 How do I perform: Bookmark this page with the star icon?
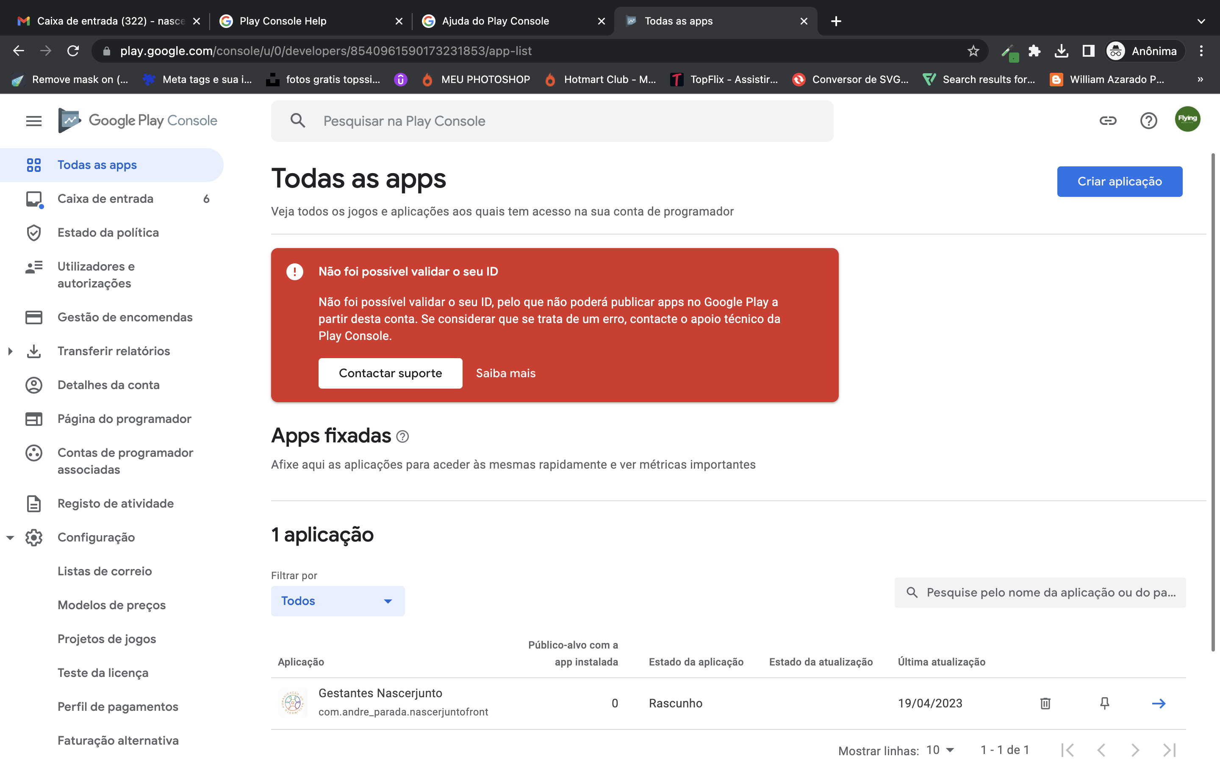[973, 51]
